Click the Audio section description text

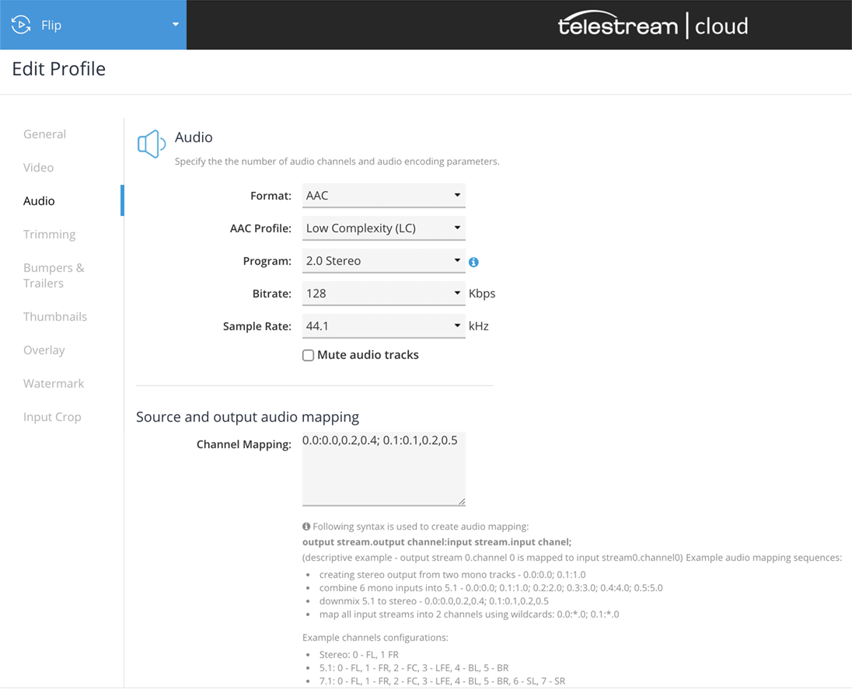[x=337, y=162]
